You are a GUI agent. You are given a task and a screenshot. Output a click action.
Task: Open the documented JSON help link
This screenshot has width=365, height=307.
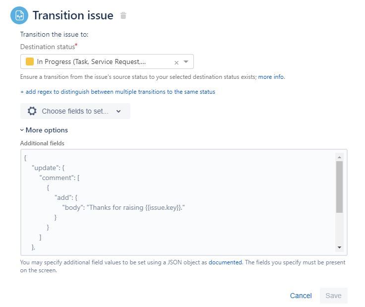coord(225,262)
